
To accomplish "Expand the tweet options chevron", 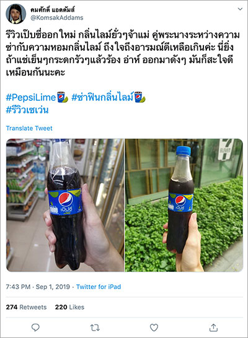I will click(x=240, y=9).
